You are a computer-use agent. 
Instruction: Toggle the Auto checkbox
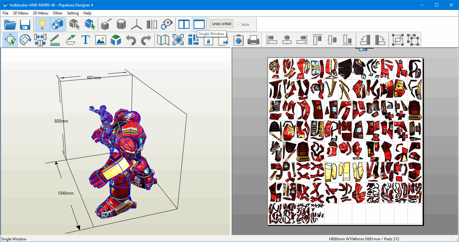pyautogui.click(x=239, y=24)
